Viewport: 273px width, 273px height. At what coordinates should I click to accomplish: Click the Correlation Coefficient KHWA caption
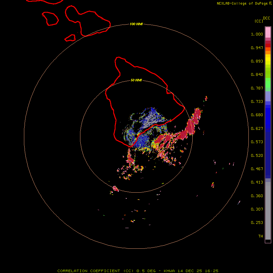click(x=138, y=271)
